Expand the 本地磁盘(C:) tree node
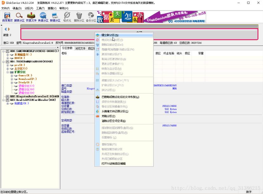The image size is (263, 194). [x=8, y=55]
